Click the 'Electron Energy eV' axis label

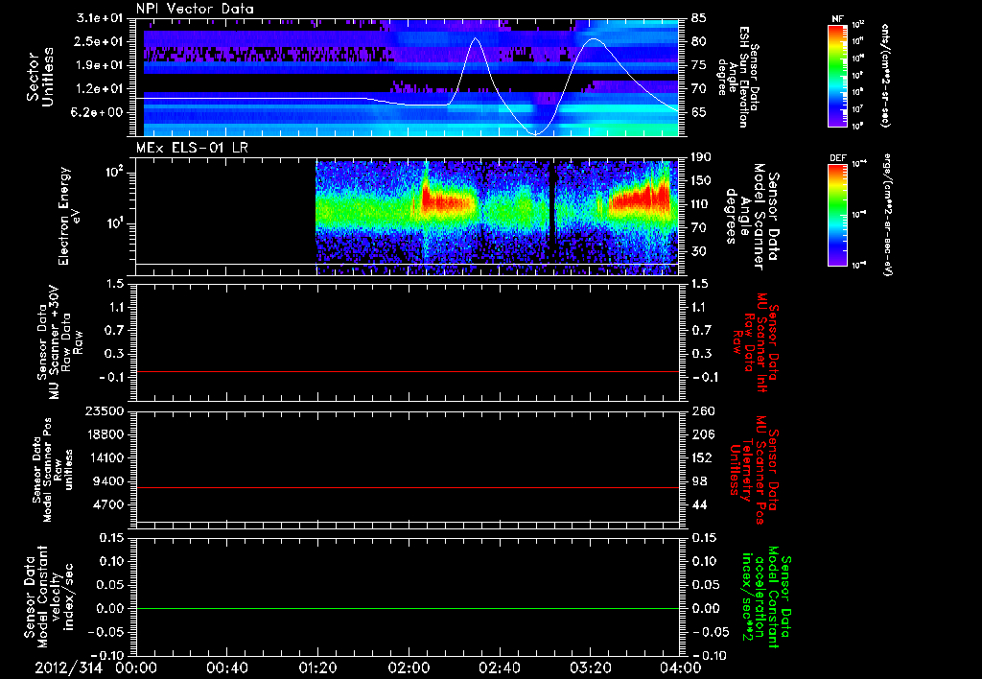click(x=69, y=216)
